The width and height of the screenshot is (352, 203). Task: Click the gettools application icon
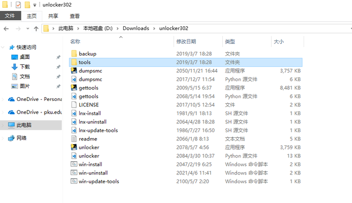[x=74, y=88]
